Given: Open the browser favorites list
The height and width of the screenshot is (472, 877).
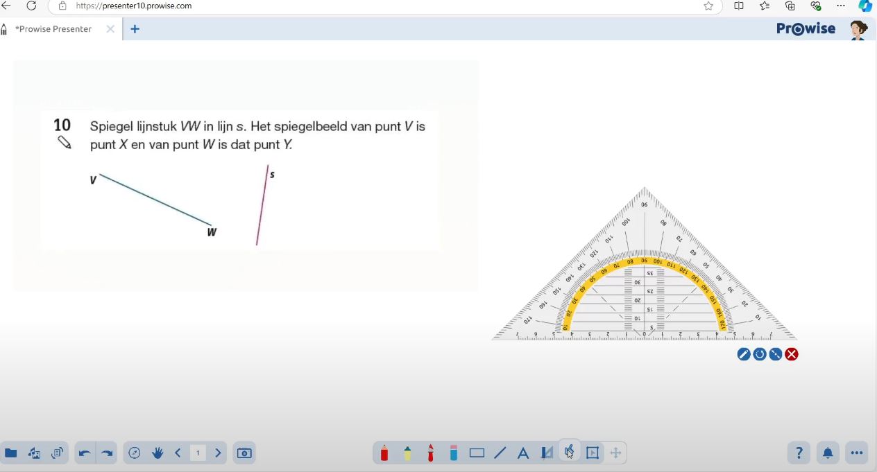Looking at the screenshot, I should 765,6.
